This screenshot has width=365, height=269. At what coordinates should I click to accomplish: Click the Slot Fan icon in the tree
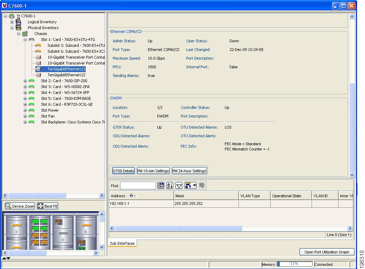[32, 116]
